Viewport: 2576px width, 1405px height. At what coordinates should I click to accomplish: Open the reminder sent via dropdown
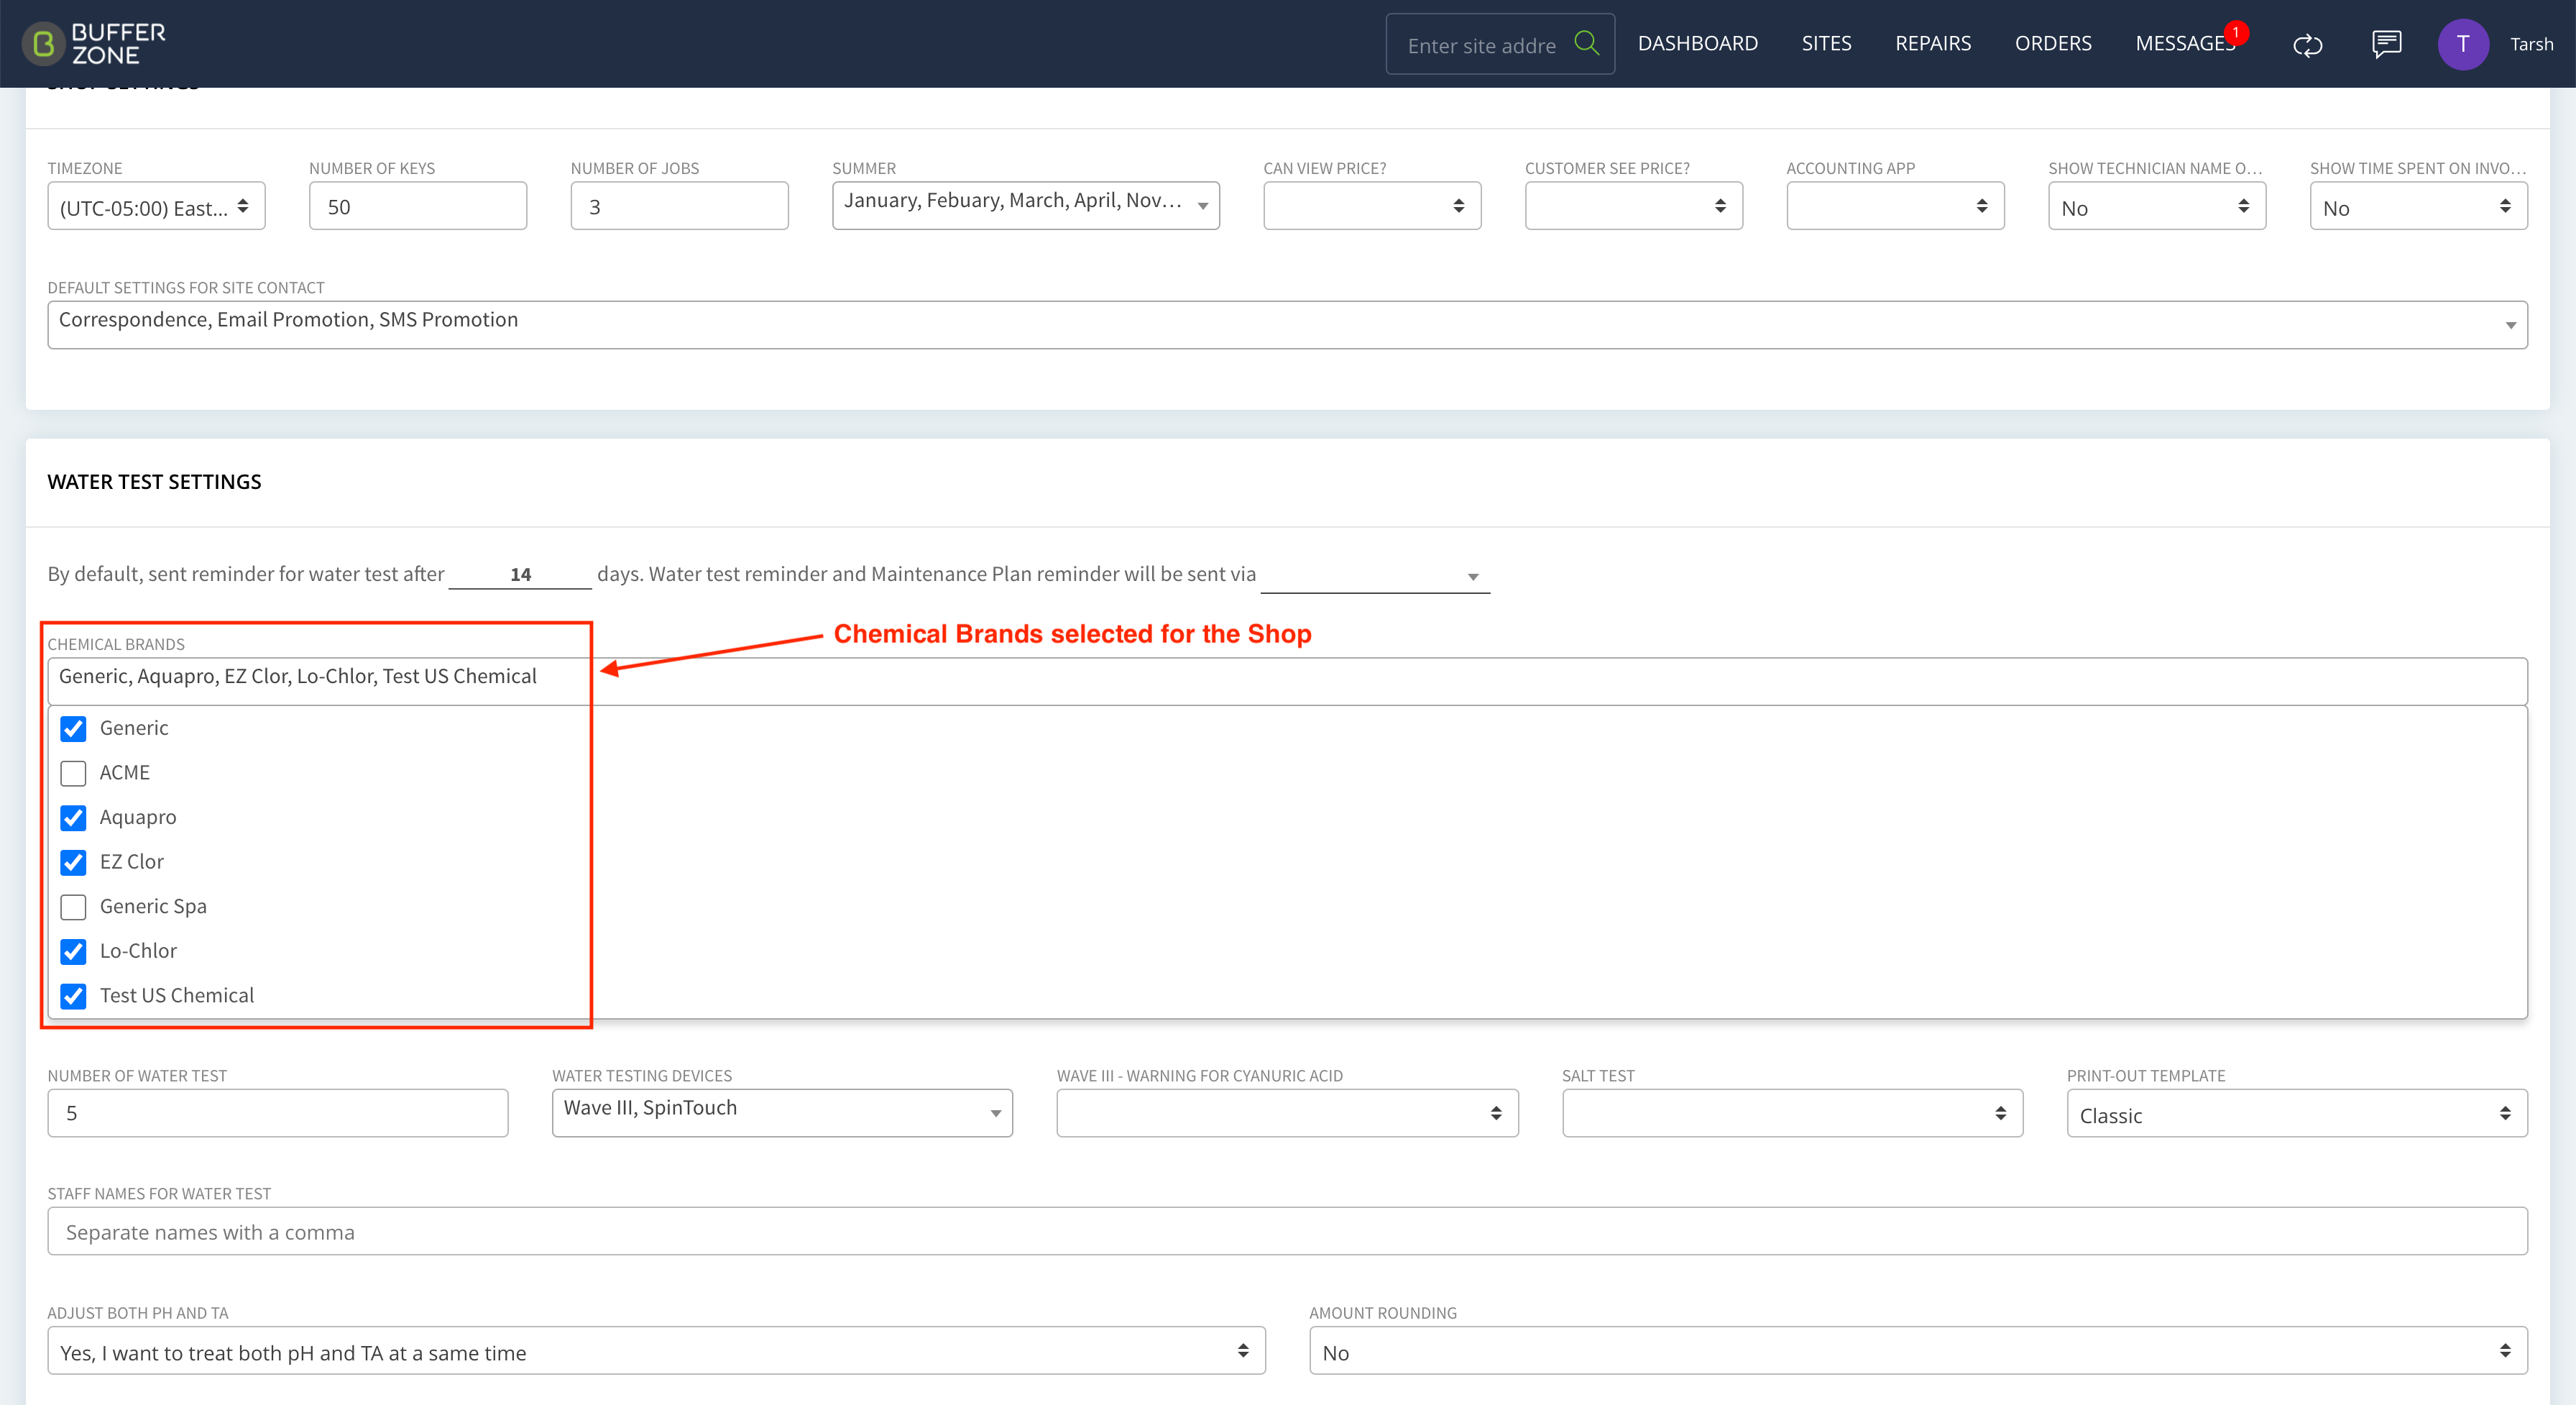[x=1375, y=575]
